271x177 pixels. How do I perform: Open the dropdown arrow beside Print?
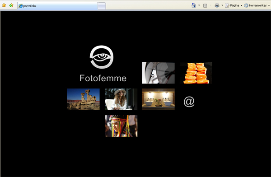pos(222,5)
